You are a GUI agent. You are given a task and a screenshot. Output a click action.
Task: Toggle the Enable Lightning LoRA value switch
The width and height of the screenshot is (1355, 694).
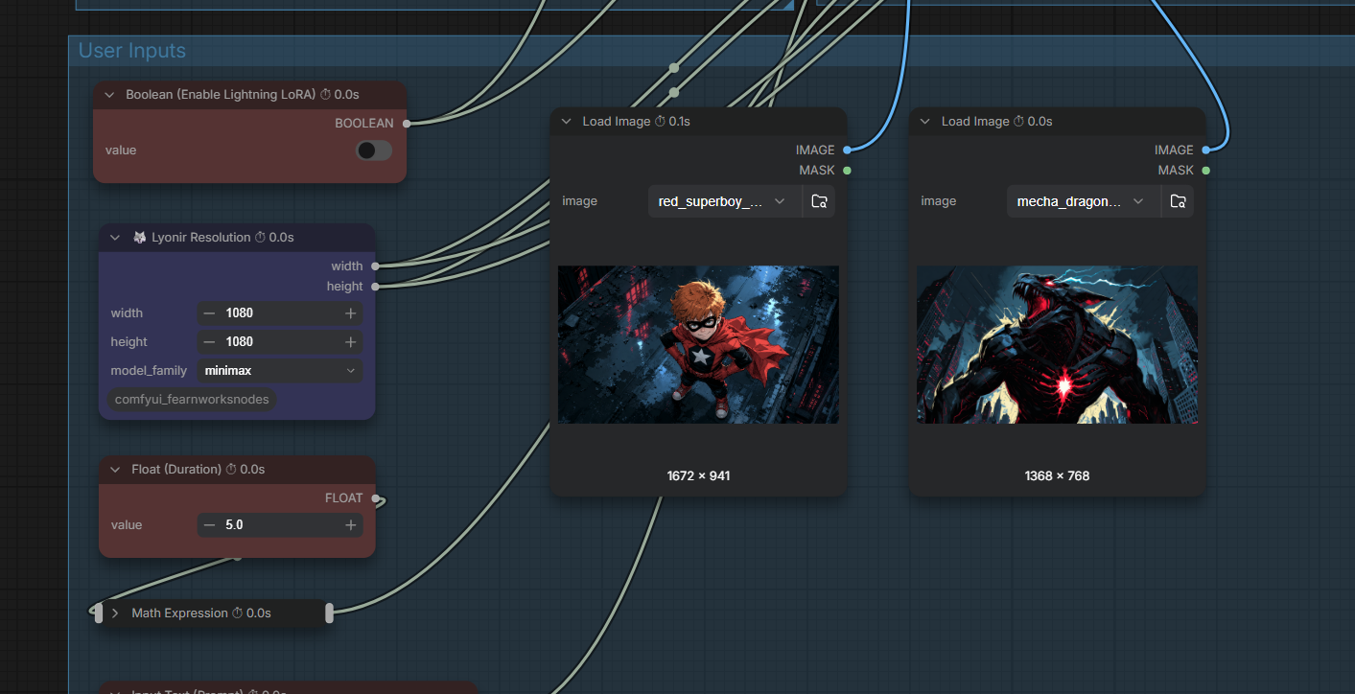[x=374, y=150]
